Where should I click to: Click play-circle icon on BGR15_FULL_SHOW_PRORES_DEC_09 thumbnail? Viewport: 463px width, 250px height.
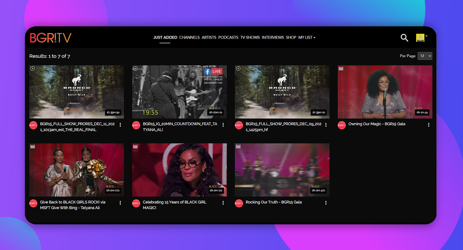pyautogui.click(x=238, y=68)
